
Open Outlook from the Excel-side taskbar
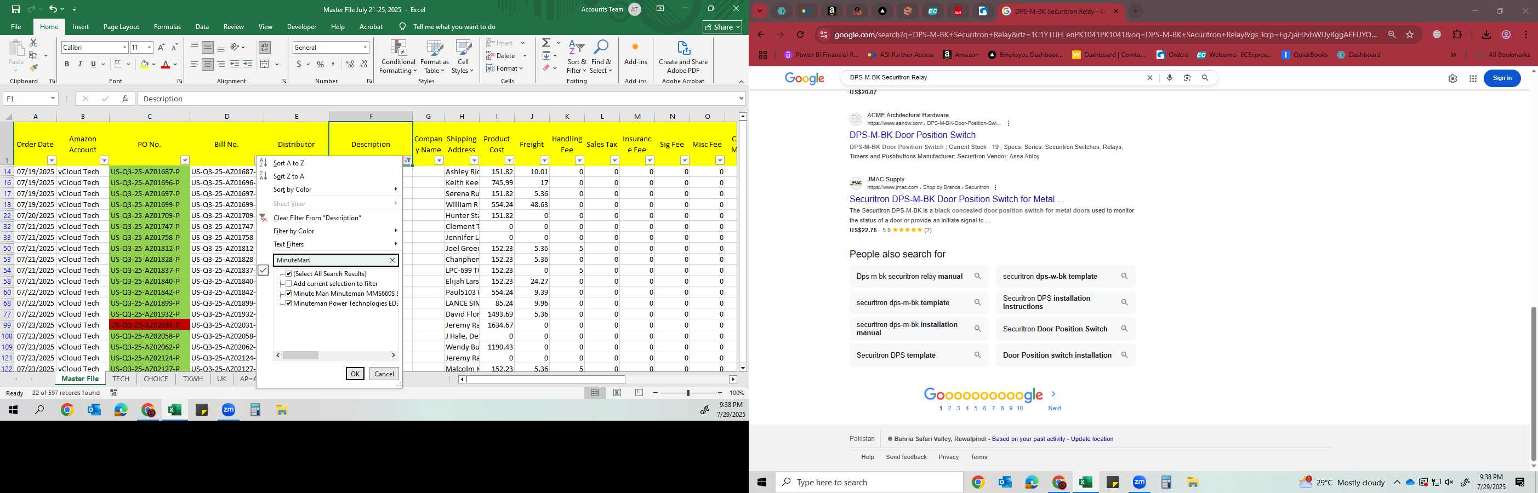tap(94, 410)
